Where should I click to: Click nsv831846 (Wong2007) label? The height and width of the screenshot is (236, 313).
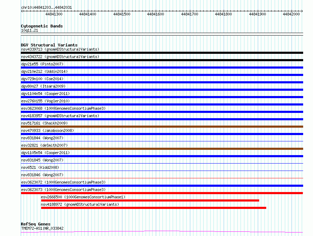(42, 175)
